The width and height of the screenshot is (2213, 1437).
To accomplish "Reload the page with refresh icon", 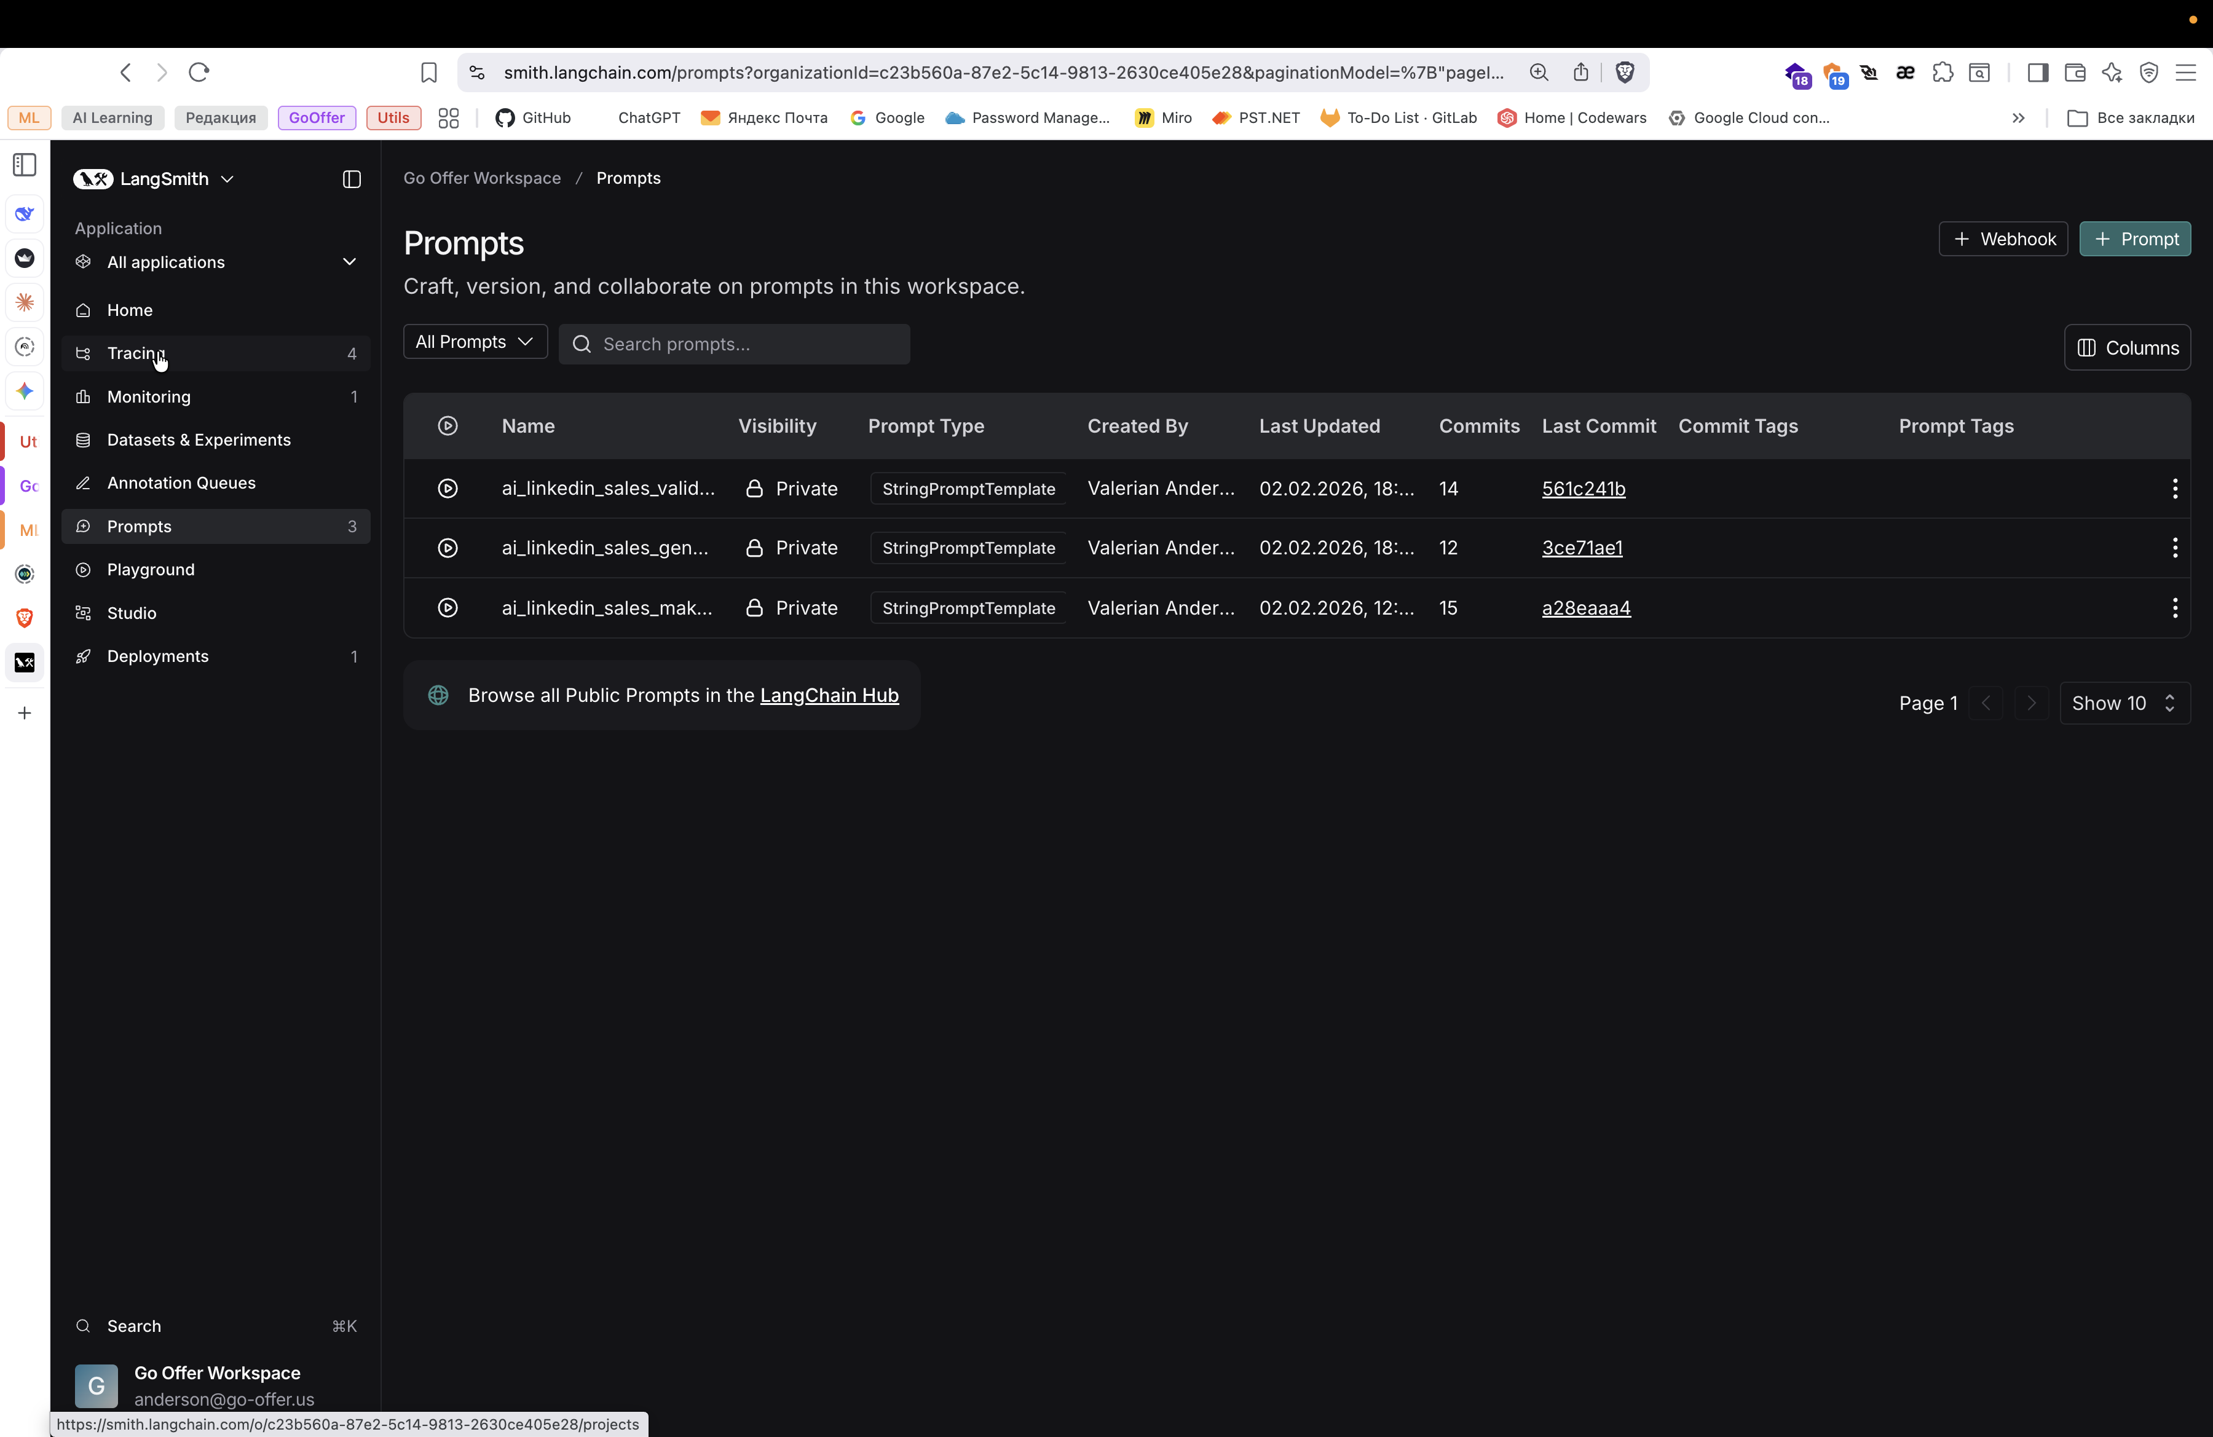I will pos(199,73).
